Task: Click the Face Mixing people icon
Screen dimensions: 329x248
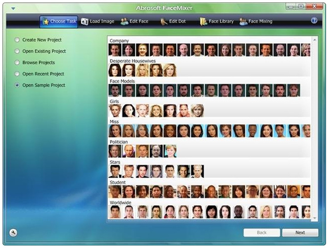Action: [243, 21]
